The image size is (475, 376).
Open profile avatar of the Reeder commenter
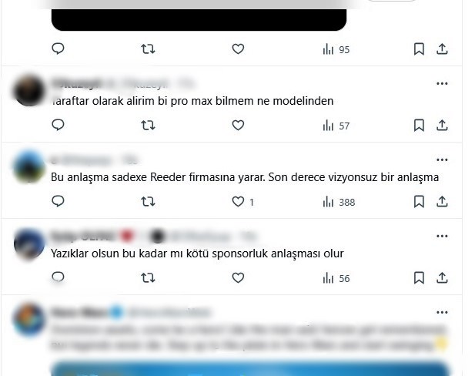29,167
